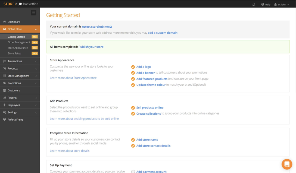This screenshot has height=173, width=296.
Task: Click the checkmark next to Add featured products
Action: tap(133, 79)
